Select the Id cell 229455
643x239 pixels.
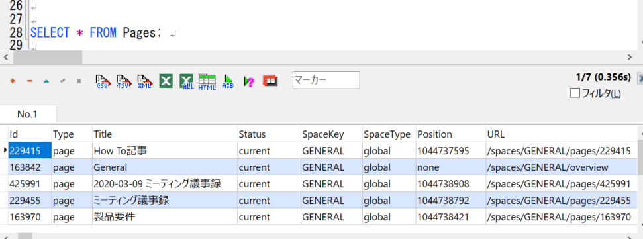30,200
